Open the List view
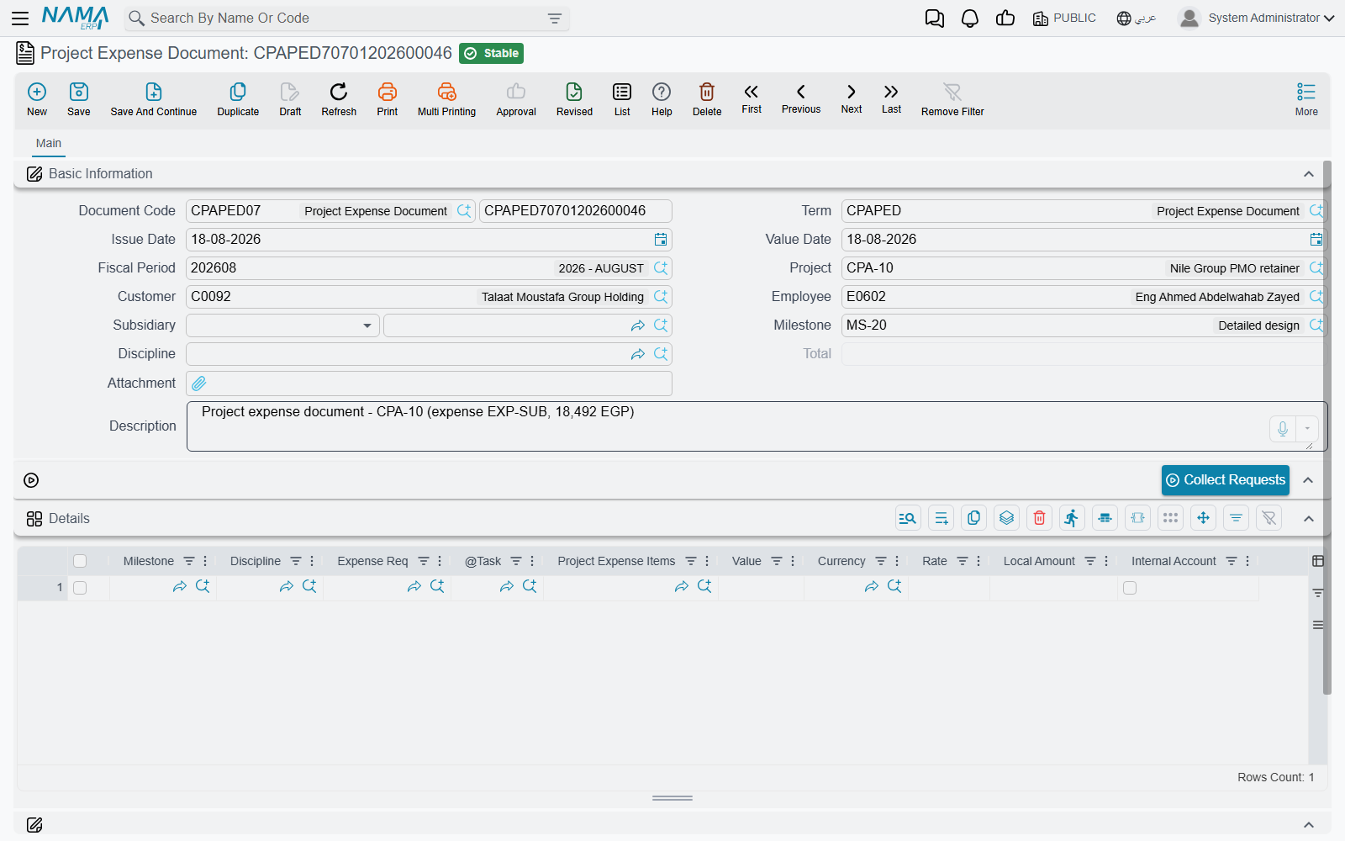Screen dimensions: 1345x841 tap(622, 99)
